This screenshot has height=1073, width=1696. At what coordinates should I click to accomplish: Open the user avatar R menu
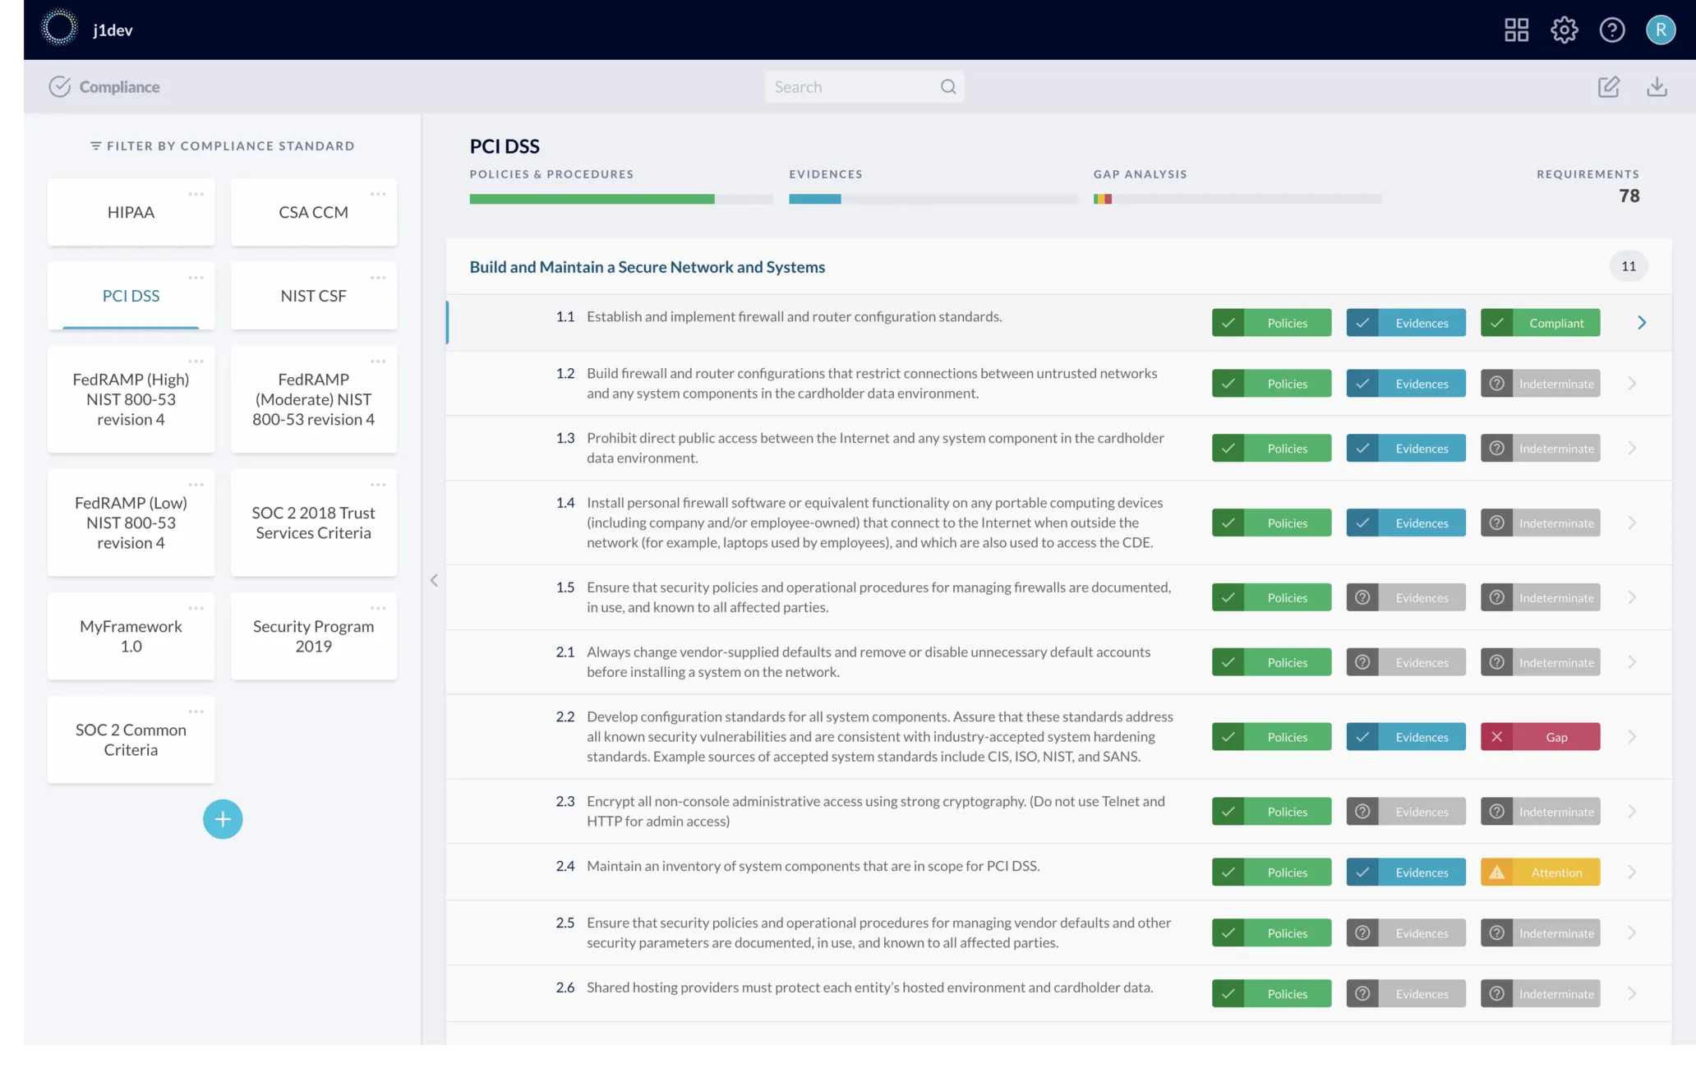1660,30
